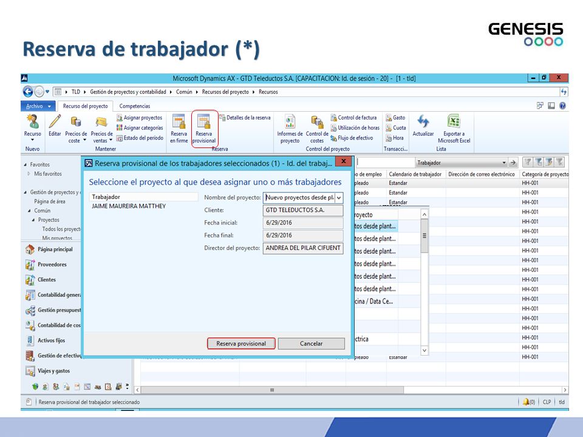Switch to Recurso del proyecto tab
The image size is (583, 437).
click(86, 106)
